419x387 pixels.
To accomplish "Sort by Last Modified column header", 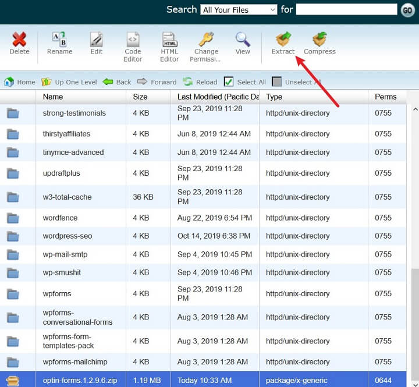I will point(218,97).
